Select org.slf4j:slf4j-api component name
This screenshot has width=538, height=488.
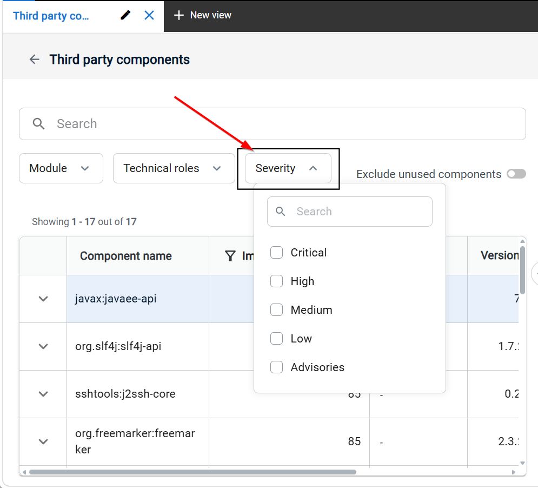click(118, 346)
